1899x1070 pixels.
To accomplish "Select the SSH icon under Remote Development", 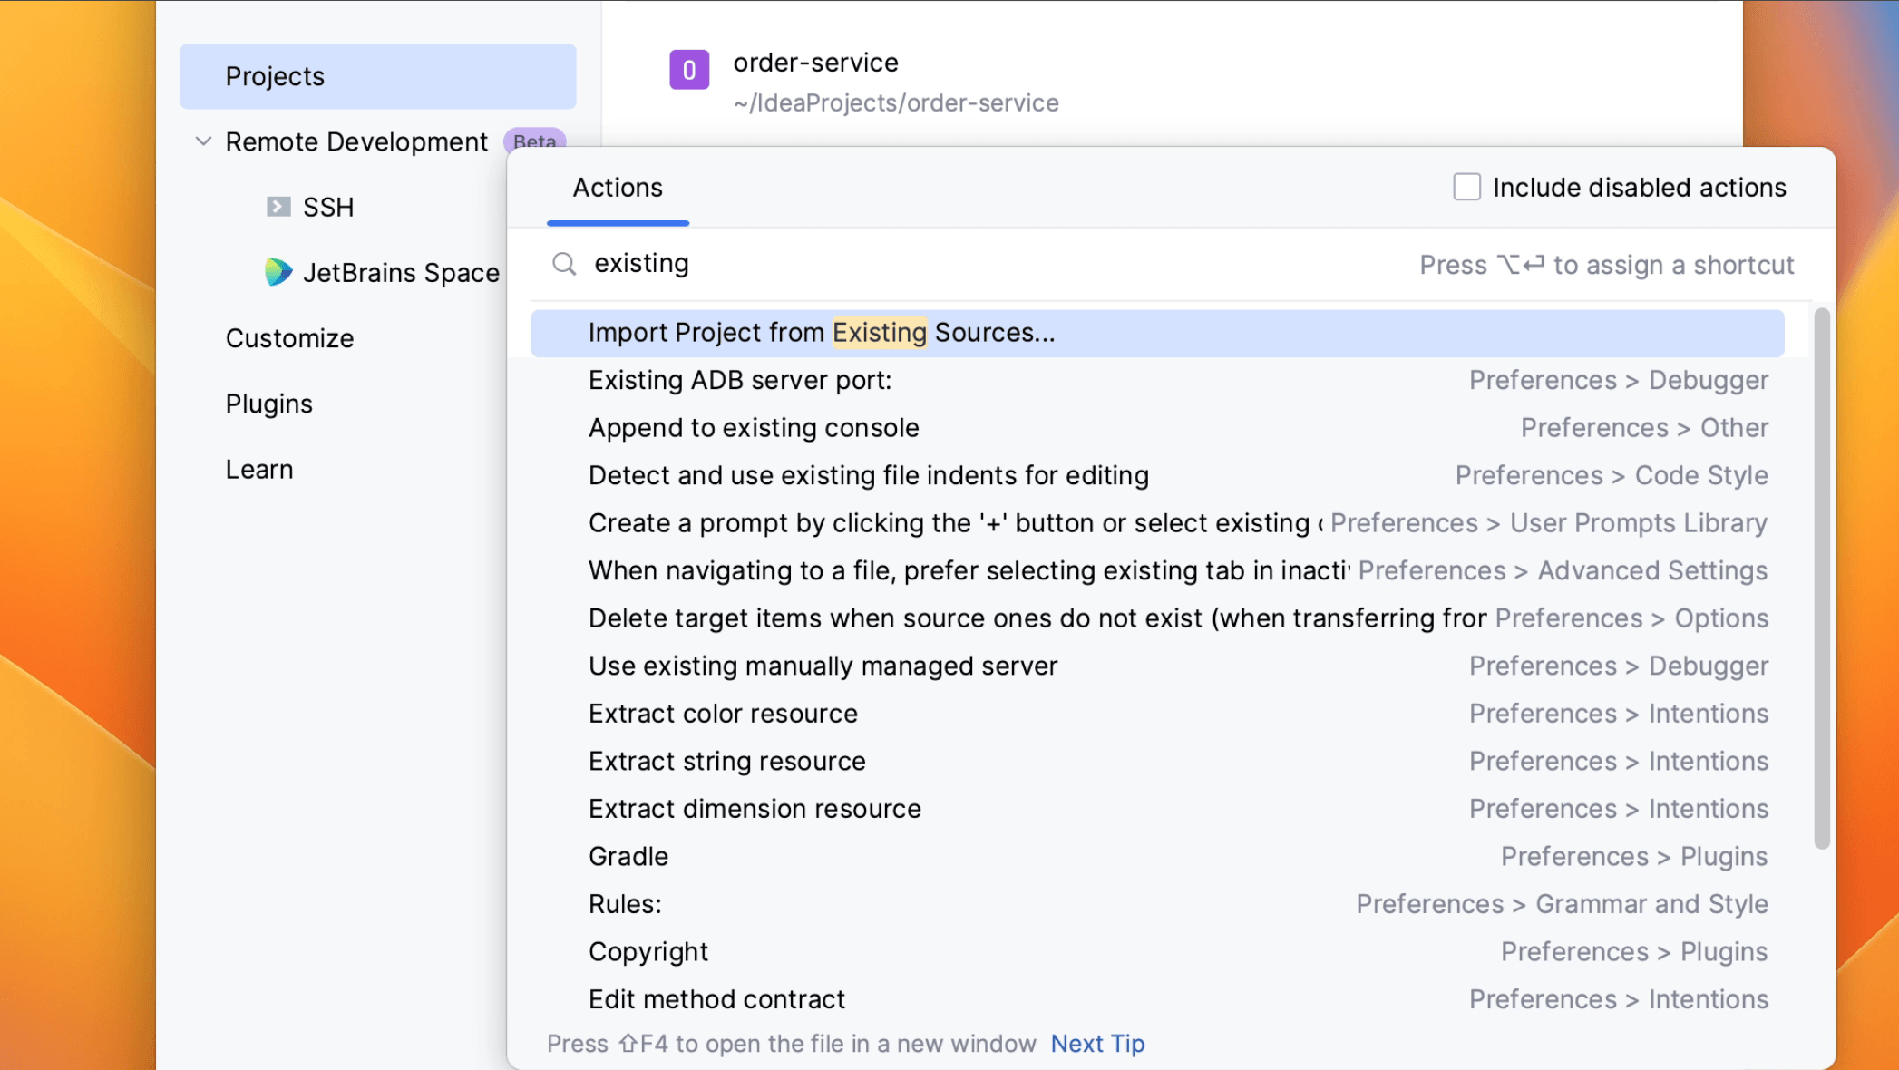I will 277,207.
